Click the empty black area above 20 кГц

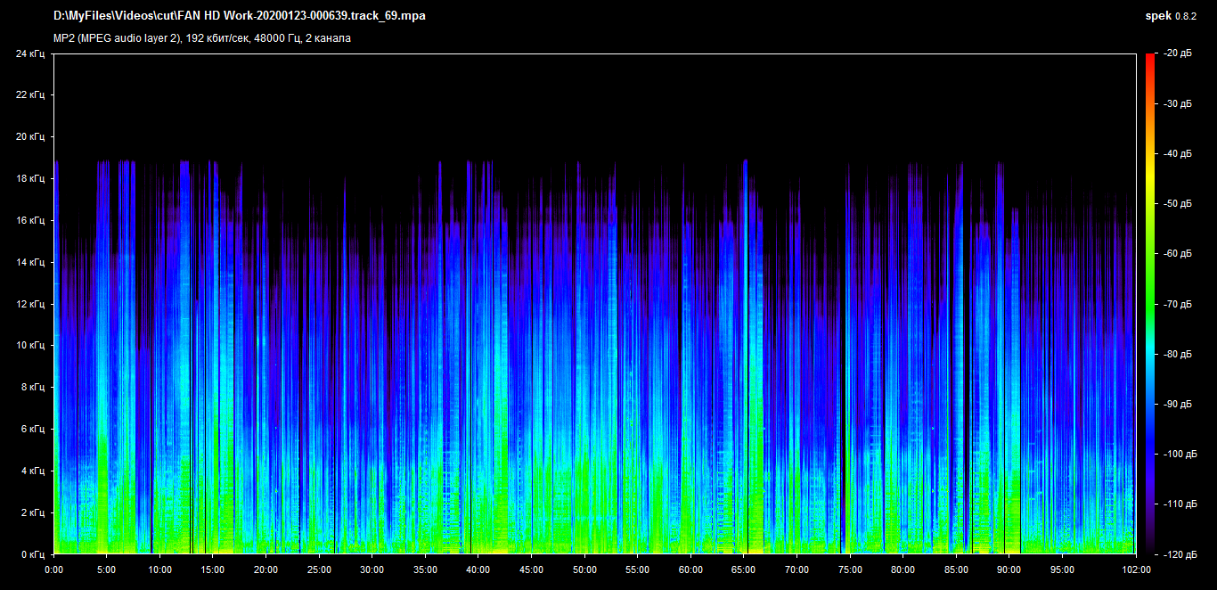(588, 98)
